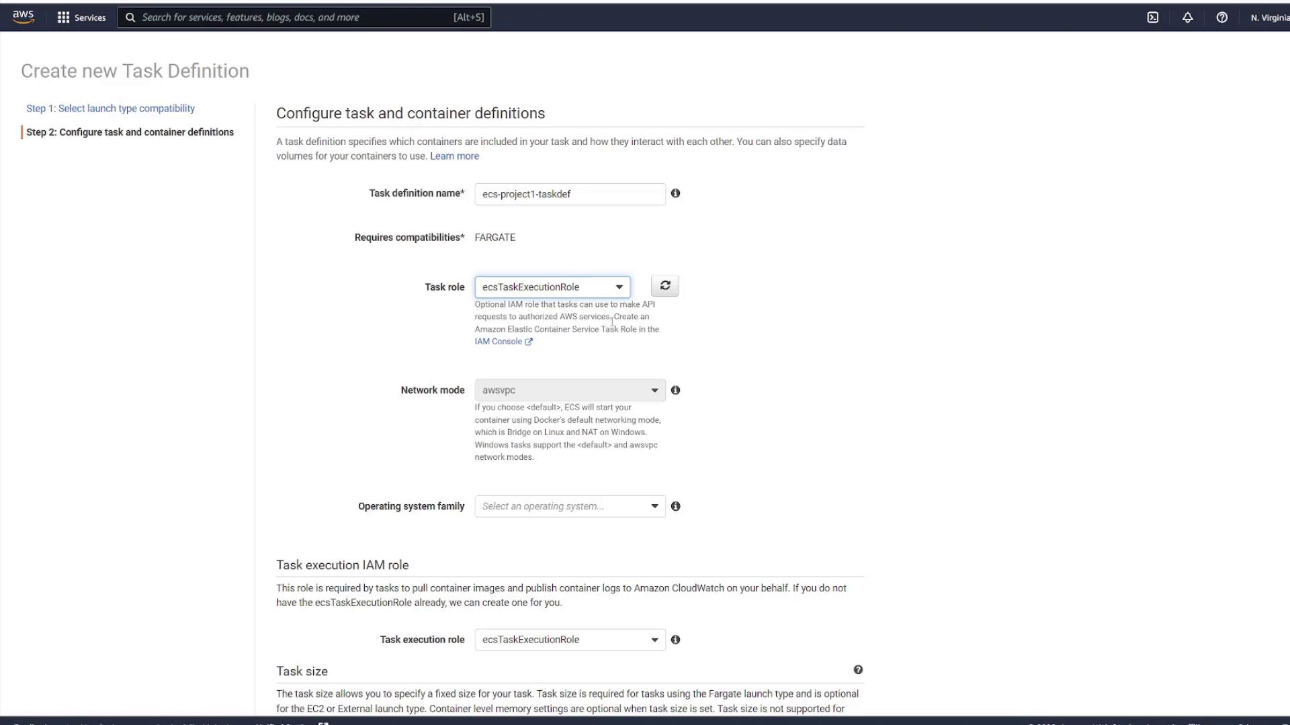
Task: Open the N. Virginia region selector
Action: point(1270,17)
